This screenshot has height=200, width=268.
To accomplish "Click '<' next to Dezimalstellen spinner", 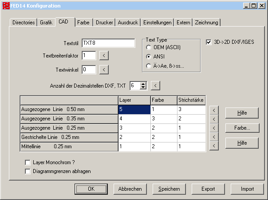I will (x=155, y=85).
